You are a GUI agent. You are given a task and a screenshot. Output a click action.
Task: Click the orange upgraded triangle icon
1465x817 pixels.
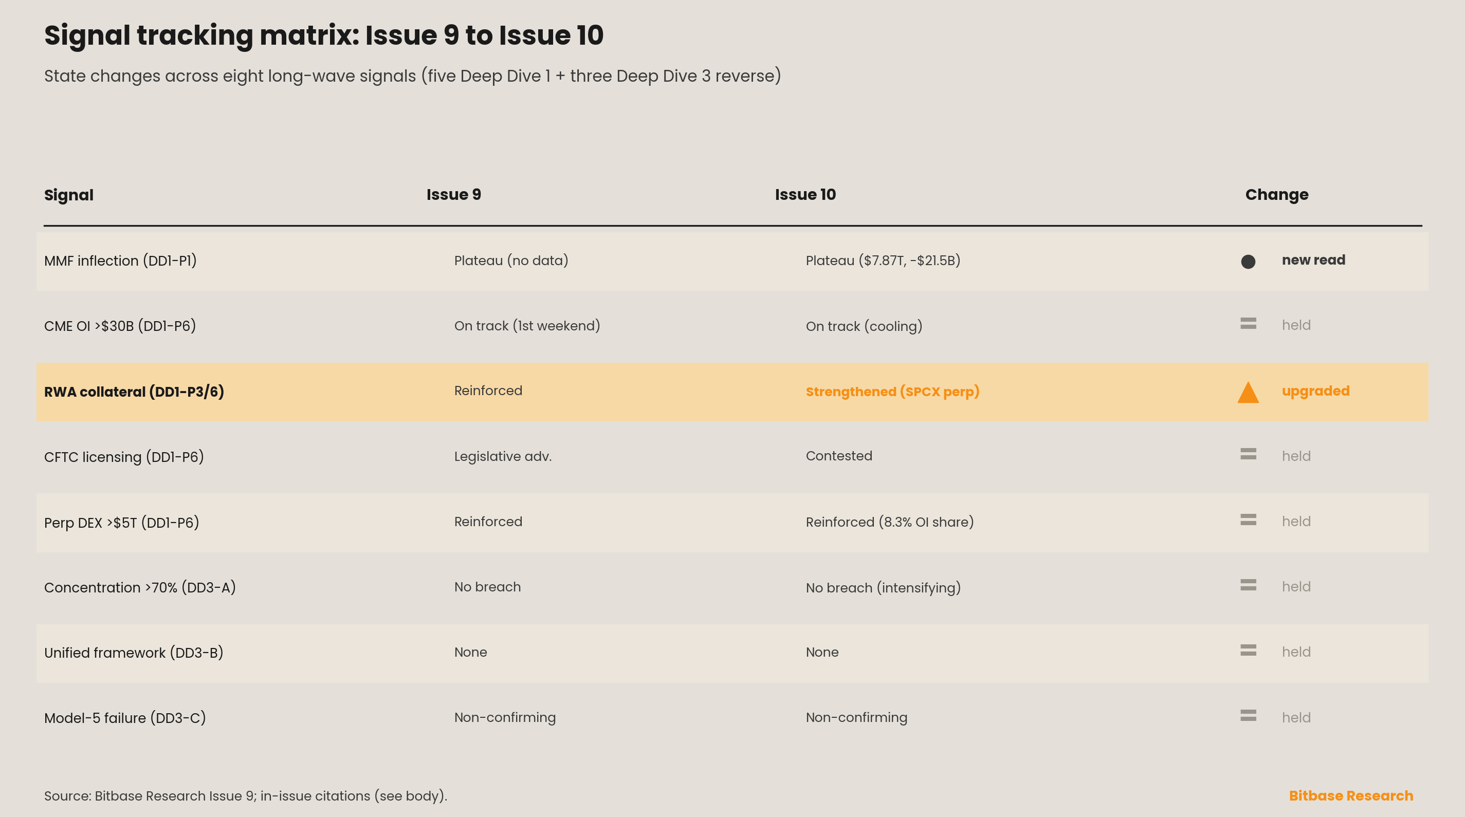point(1248,392)
